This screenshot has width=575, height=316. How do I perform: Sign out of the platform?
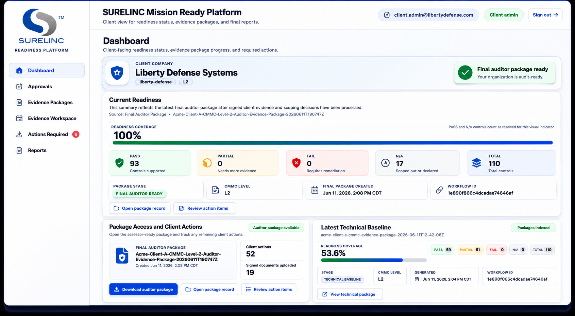coord(545,15)
